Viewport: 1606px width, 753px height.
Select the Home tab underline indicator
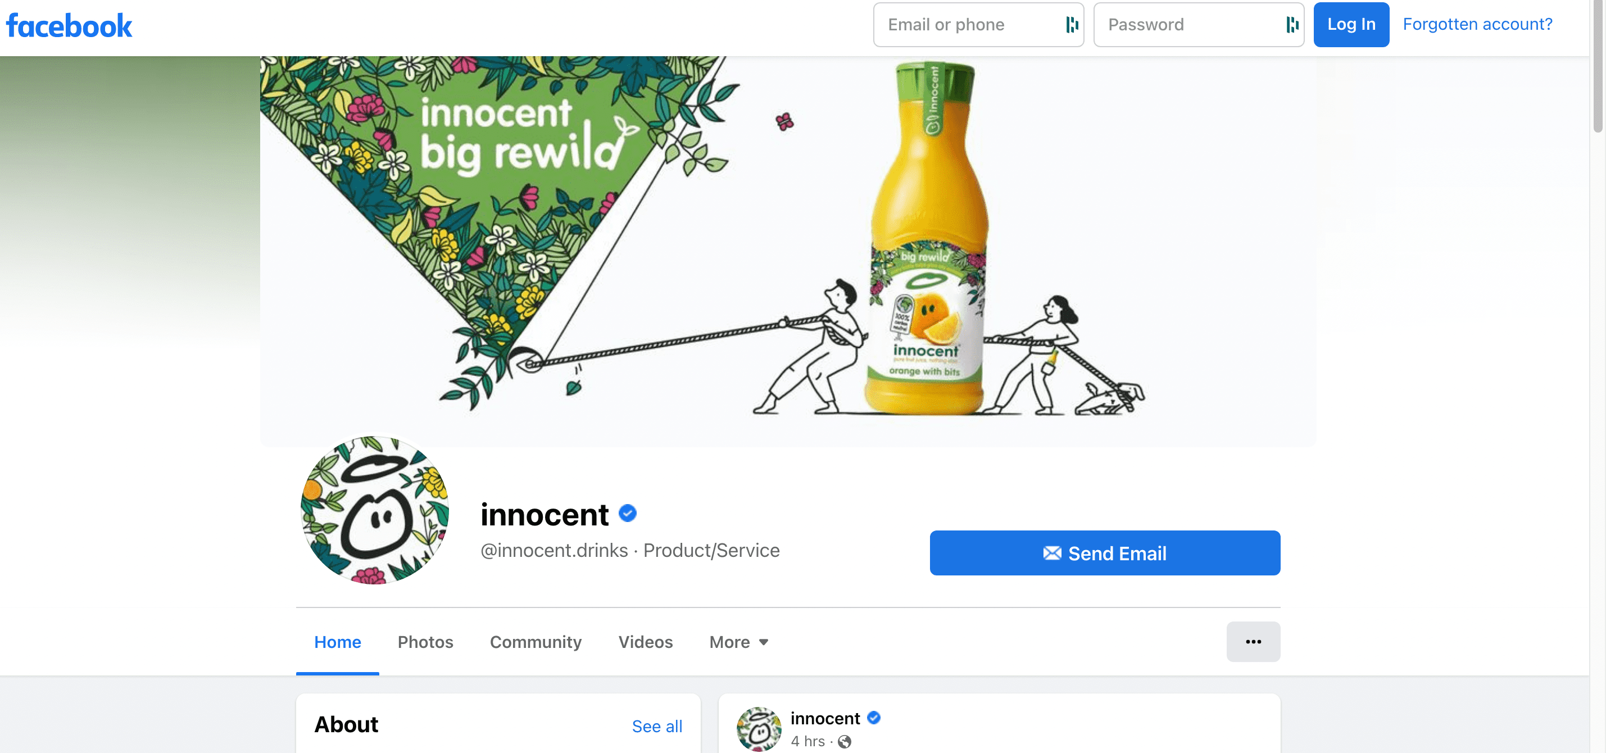[337, 672]
